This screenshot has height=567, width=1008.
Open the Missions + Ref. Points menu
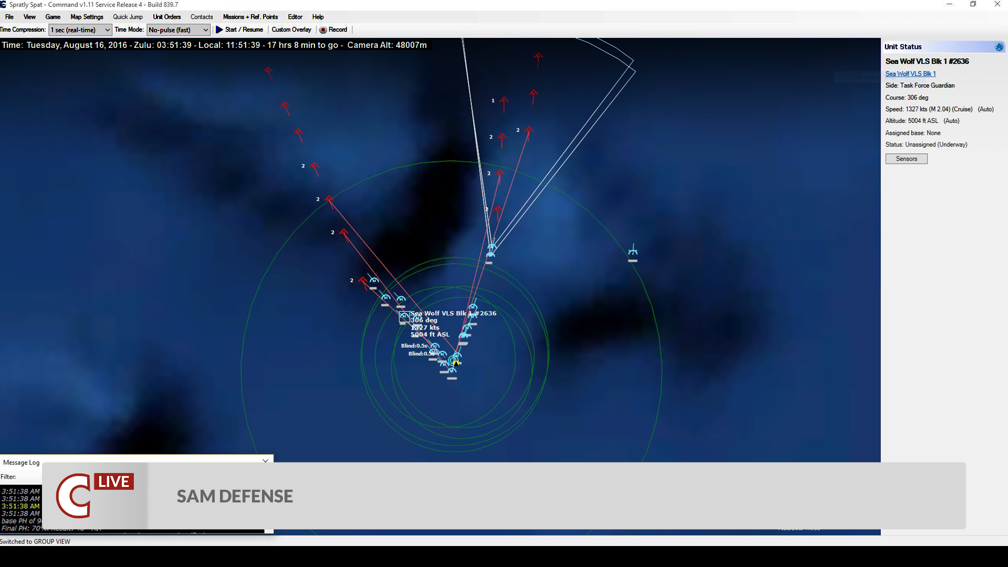pos(250,17)
